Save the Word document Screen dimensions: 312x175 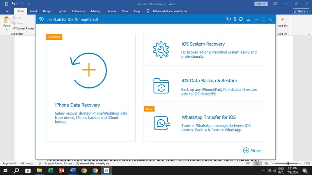click(x=7, y=4)
